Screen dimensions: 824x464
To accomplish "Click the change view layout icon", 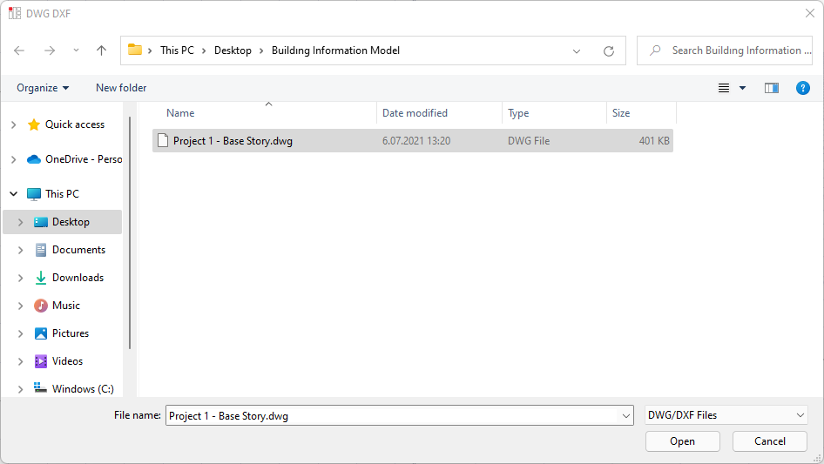I will 724,88.
